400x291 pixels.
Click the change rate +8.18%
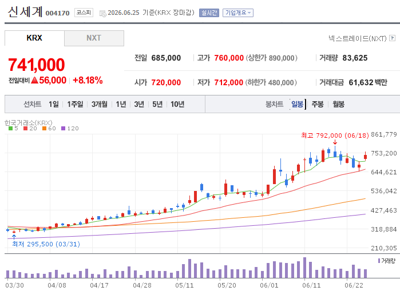(x=88, y=80)
